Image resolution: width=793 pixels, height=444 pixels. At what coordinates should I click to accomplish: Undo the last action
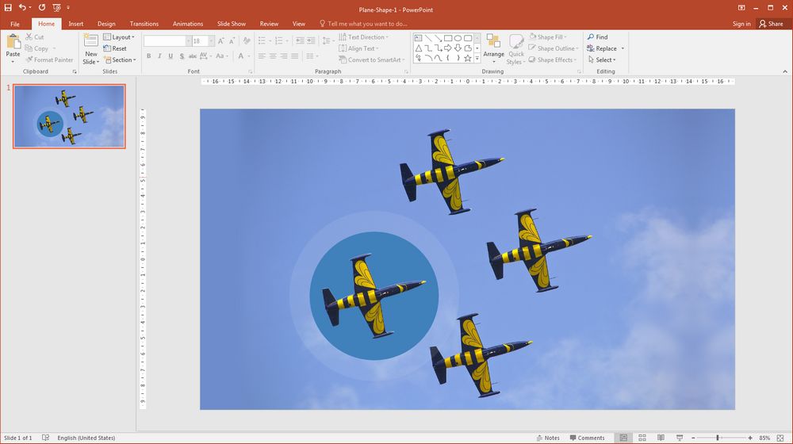pos(22,8)
